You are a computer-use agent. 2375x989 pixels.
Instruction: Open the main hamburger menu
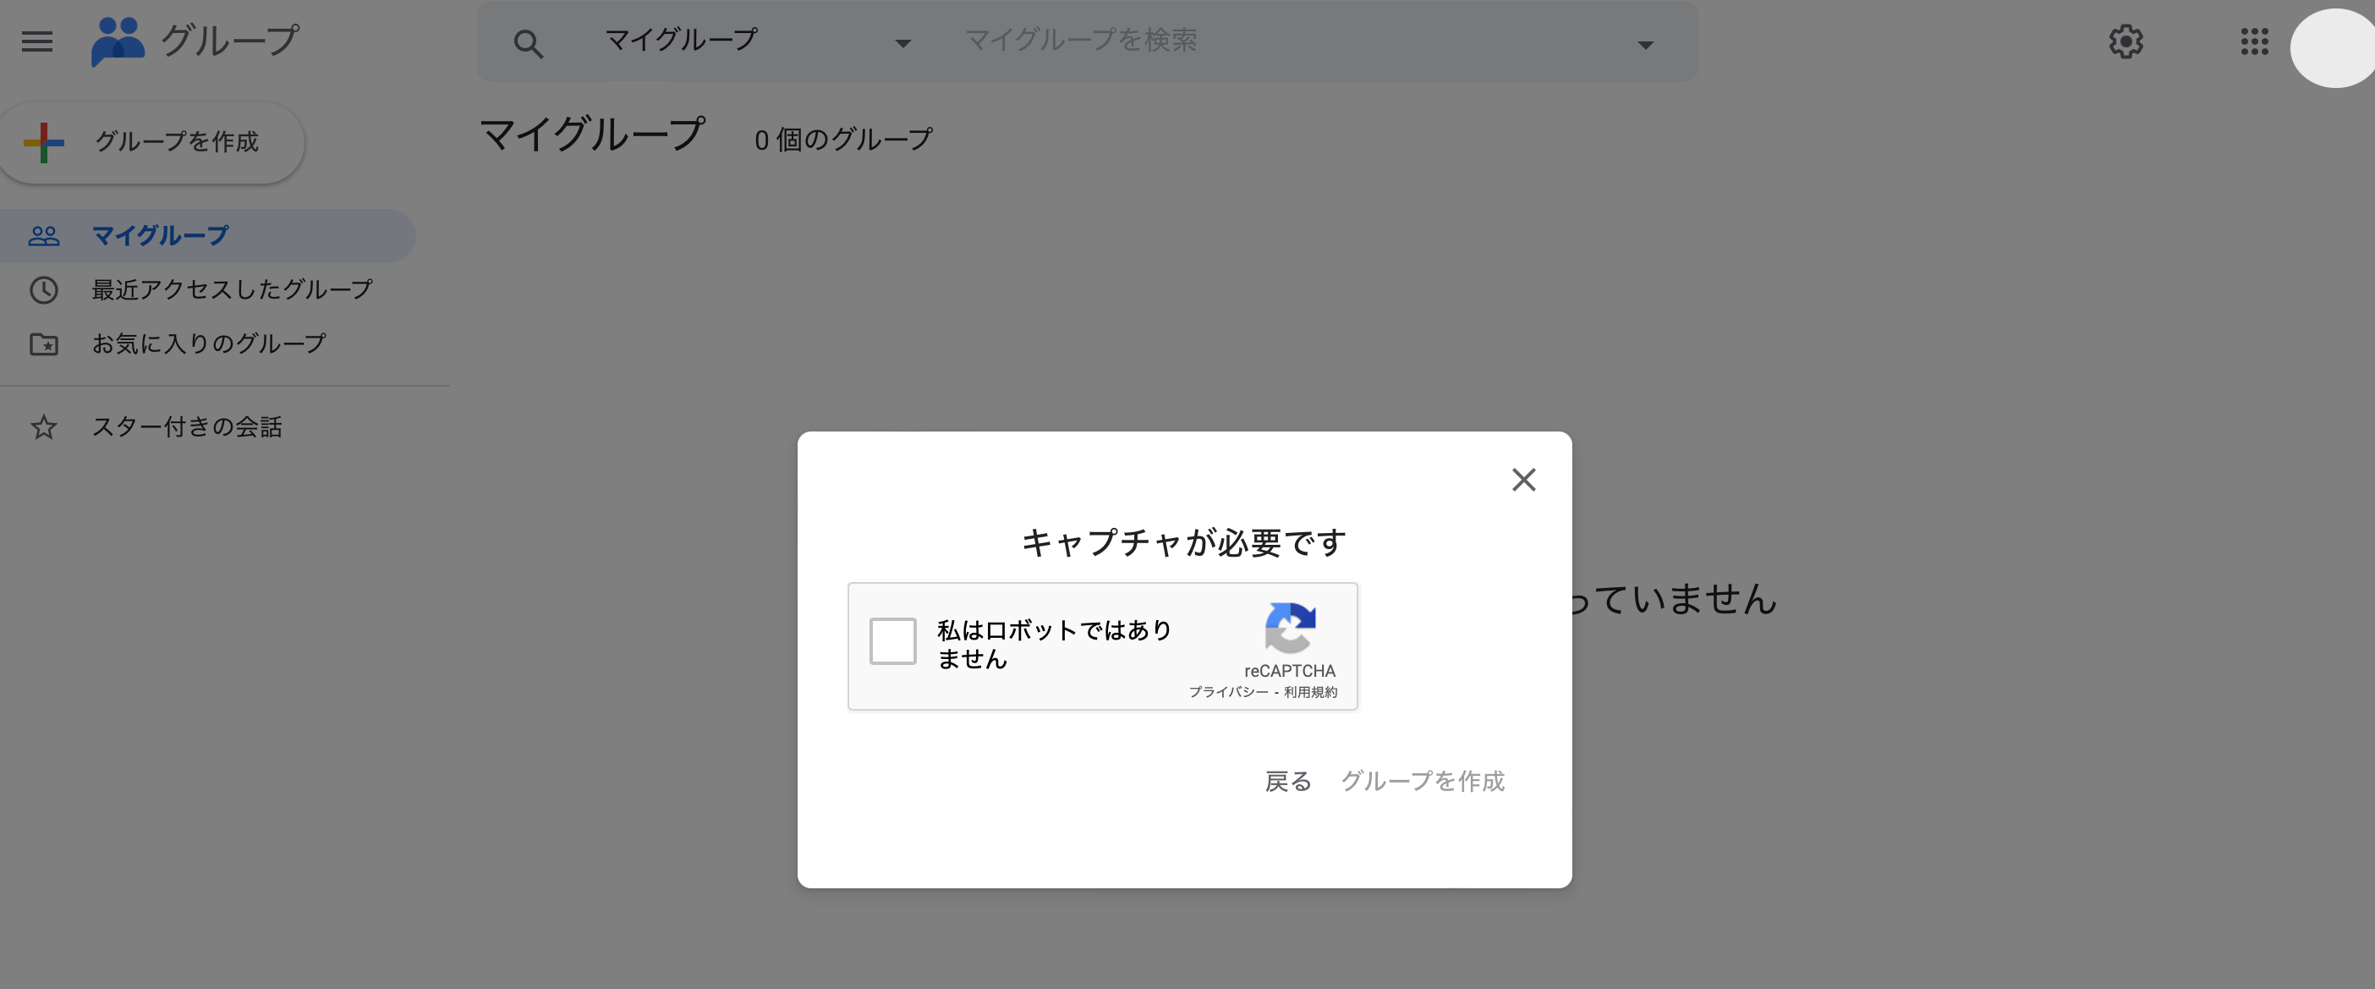tap(37, 41)
